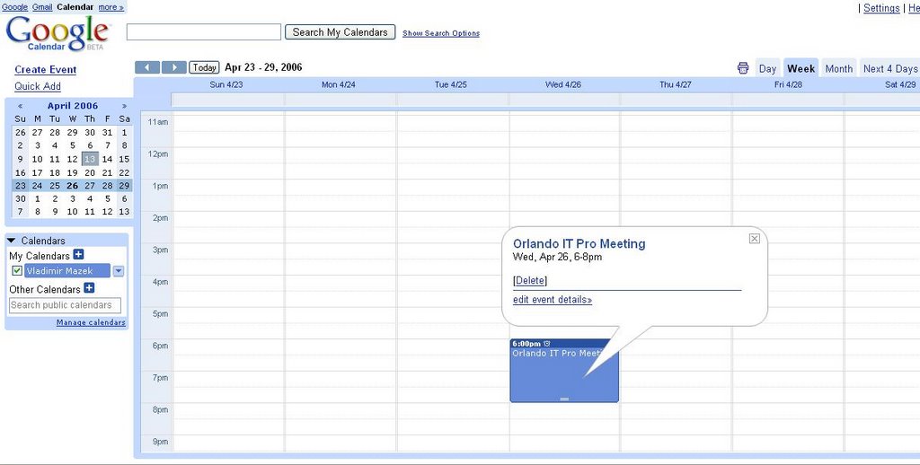Click the event resize handle at bottom
This screenshot has width=920, height=465.
tap(564, 399)
